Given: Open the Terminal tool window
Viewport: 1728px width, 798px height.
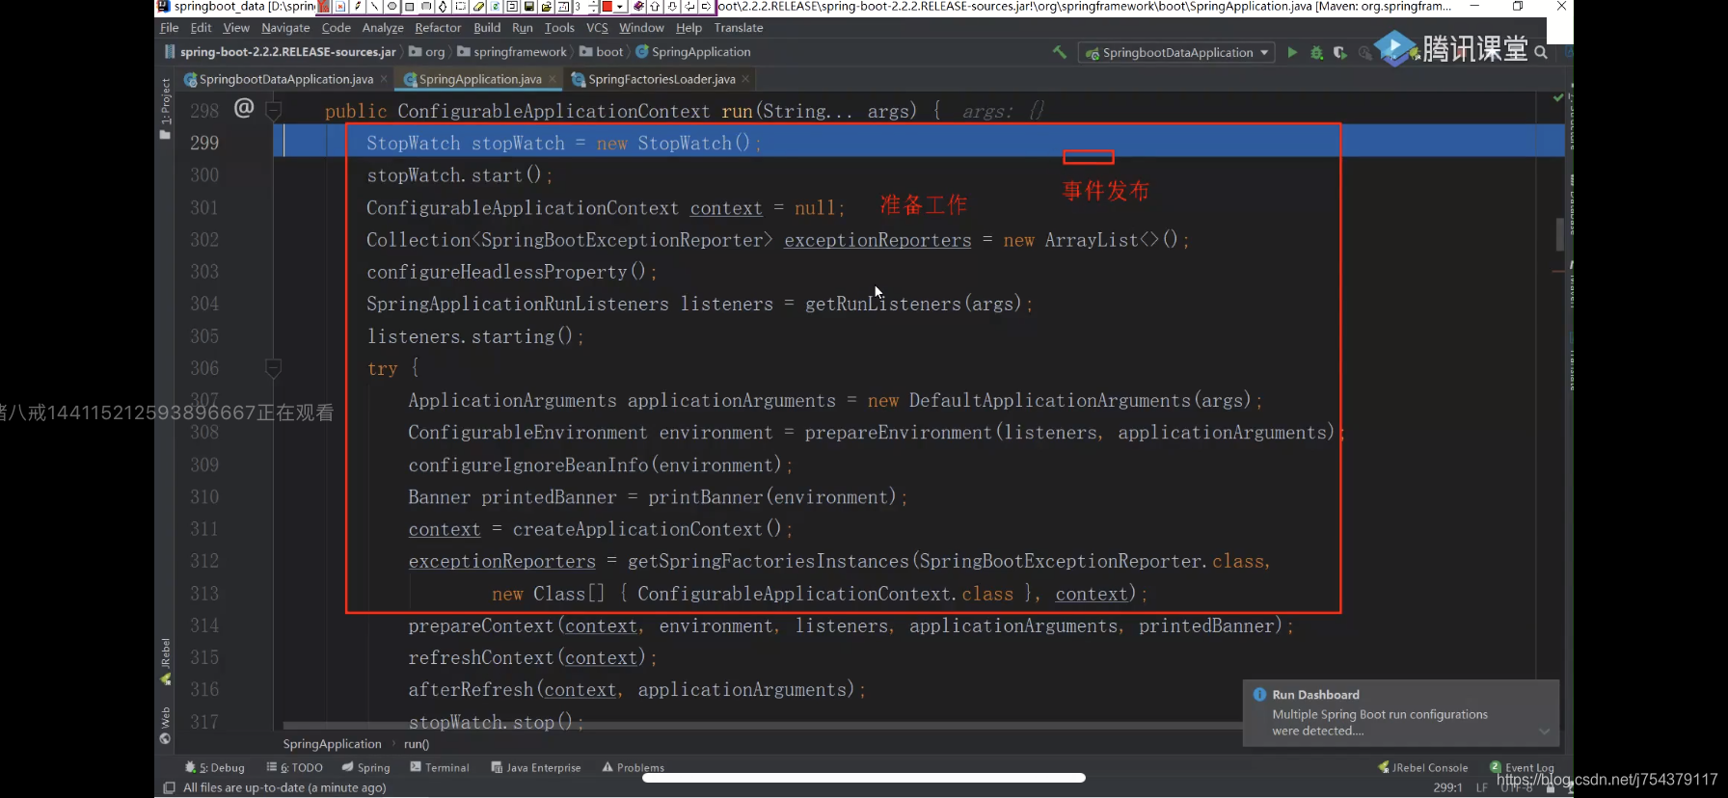Looking at the screenshot, I should point(440,768).
